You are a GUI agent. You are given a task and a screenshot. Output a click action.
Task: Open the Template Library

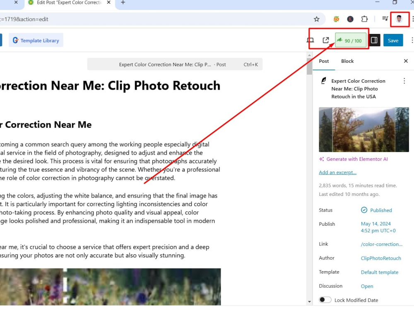tap(36, 41)
